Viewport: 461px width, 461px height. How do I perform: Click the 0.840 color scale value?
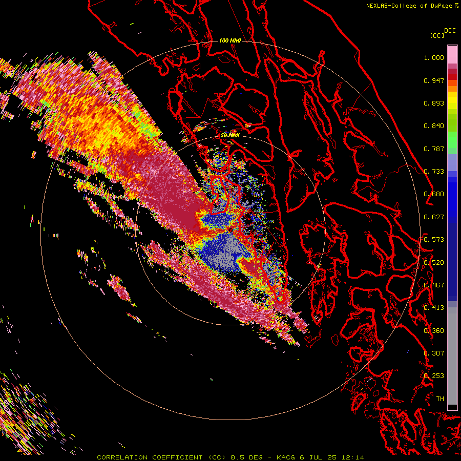[434, 126]
